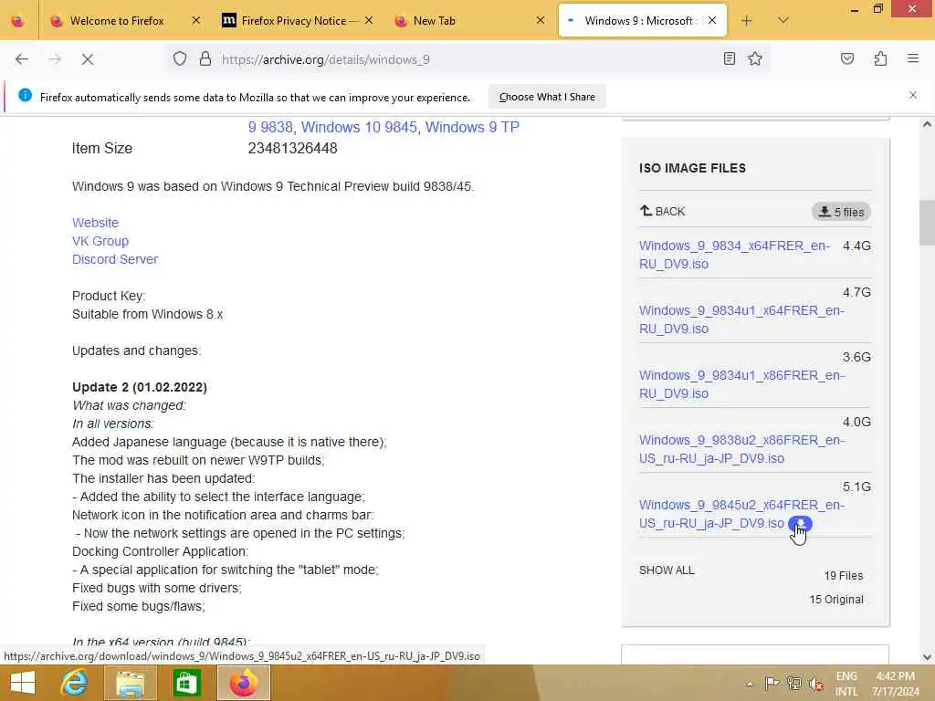Click the scrollbar up arrow
The width and height of the screenshot is (935, 701).
pos(927,124)
